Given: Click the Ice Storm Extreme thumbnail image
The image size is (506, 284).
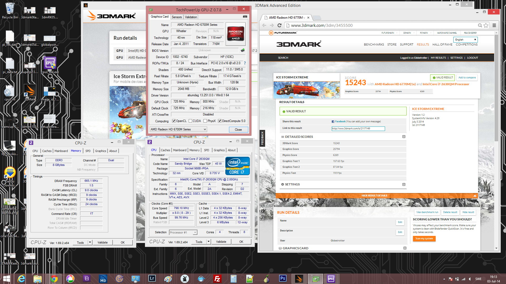Looking at the screenshot, I should click(306, 90).
